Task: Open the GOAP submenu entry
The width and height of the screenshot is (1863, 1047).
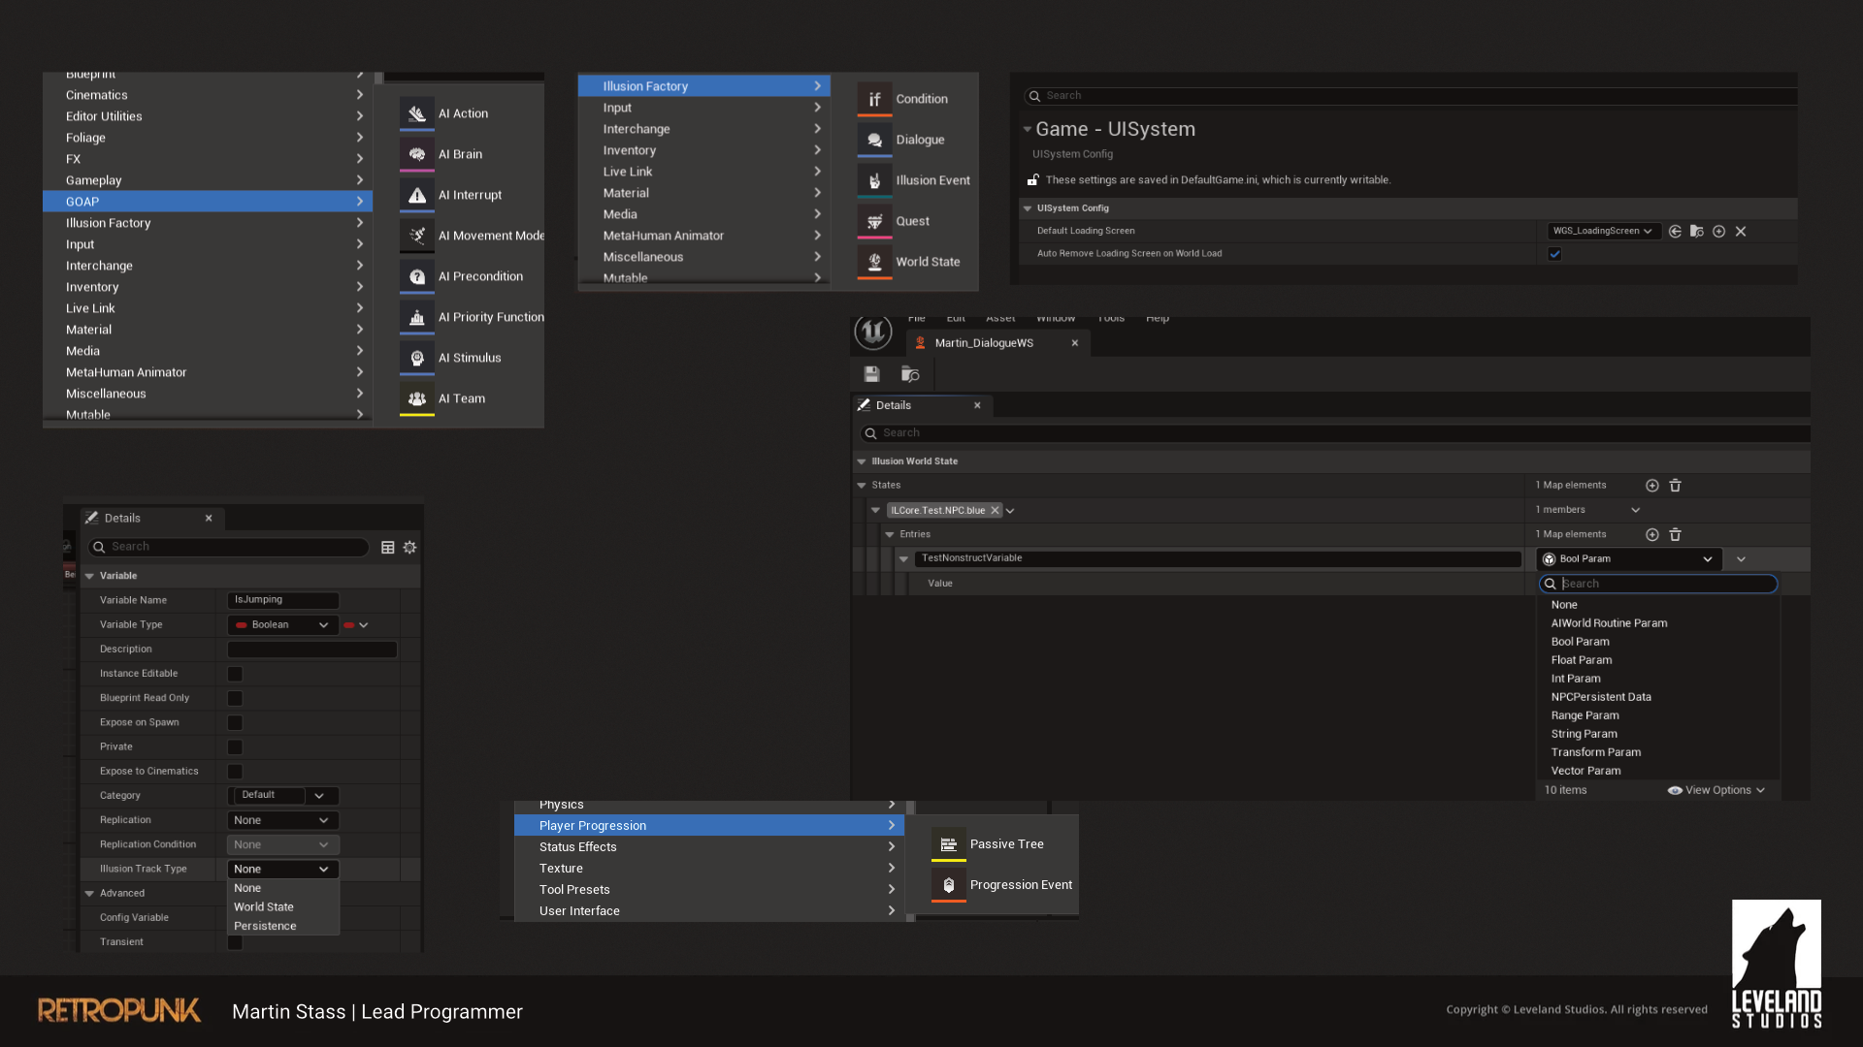Action: [x=207, y=202]
